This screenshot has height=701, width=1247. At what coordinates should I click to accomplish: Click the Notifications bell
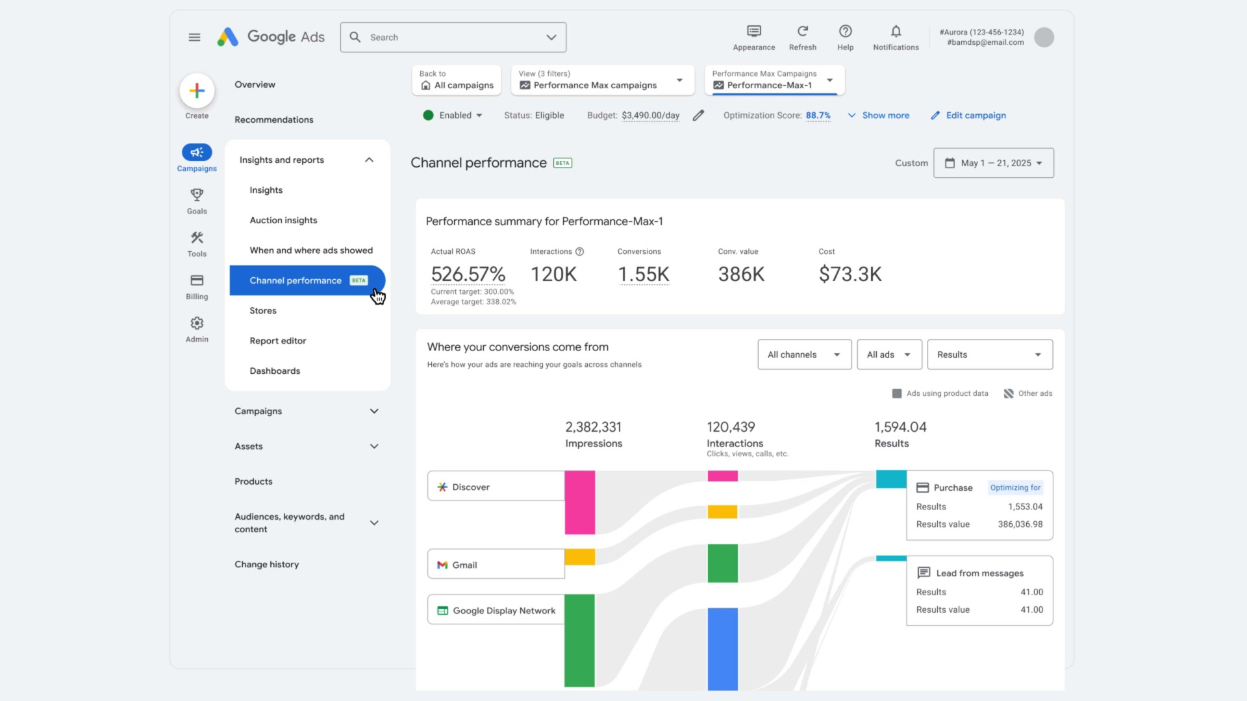pos(895,31)
